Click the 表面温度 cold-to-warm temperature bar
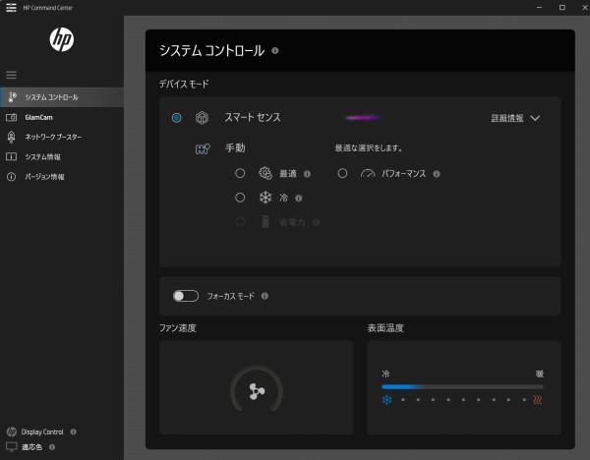This screenshot has width=590, height=460. pos(463,387)
